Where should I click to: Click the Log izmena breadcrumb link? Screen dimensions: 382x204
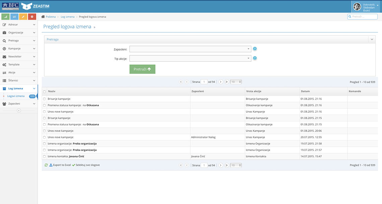tap(67, 16)
